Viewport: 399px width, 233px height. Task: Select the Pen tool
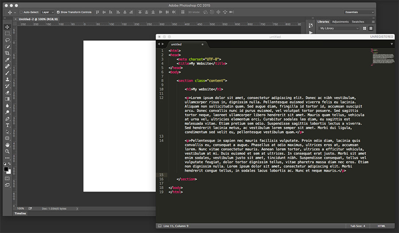[x=8, y=119]
